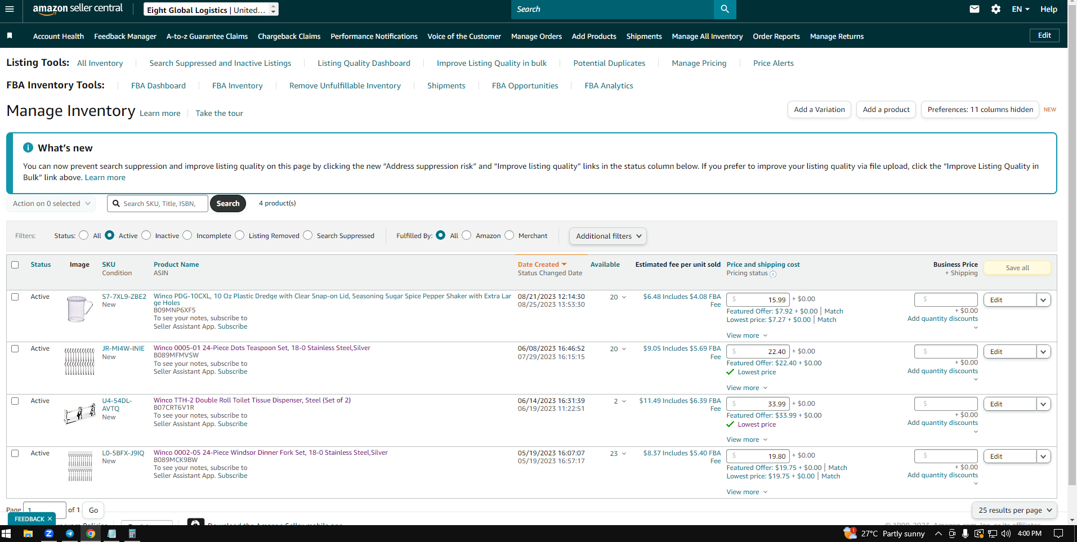
Task: Open the 25 results per page dropdown
Action: pos(1015,510)
